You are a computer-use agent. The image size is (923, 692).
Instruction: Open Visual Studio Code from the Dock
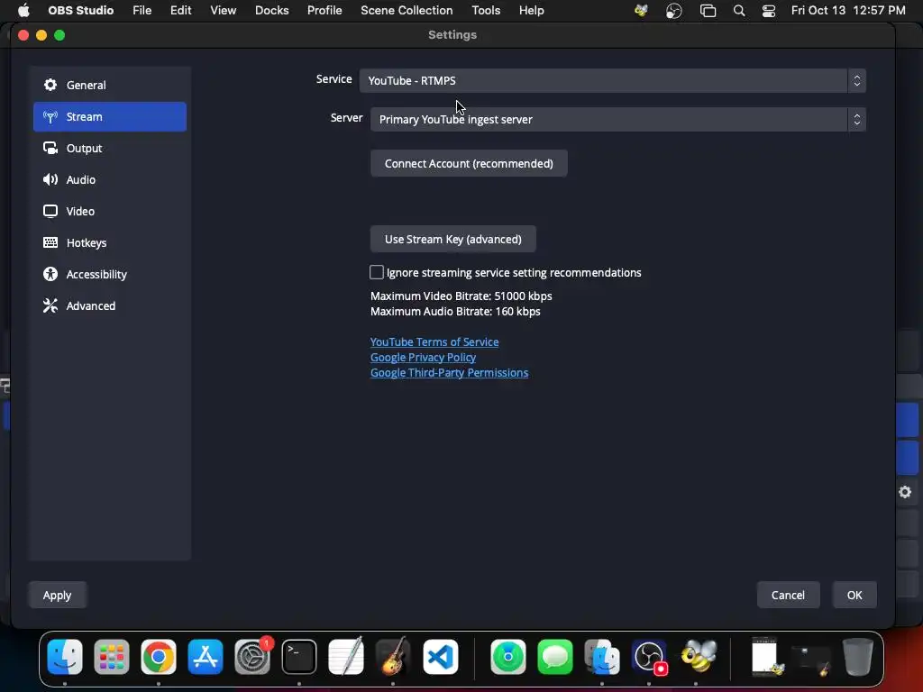coord(440,656)
